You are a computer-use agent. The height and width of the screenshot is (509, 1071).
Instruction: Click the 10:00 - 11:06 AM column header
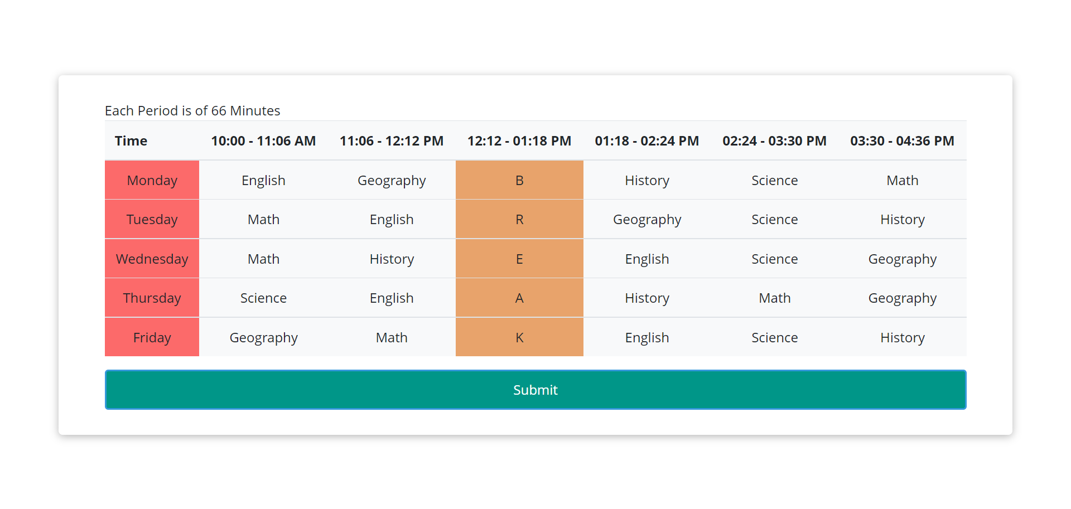point(263,140)
